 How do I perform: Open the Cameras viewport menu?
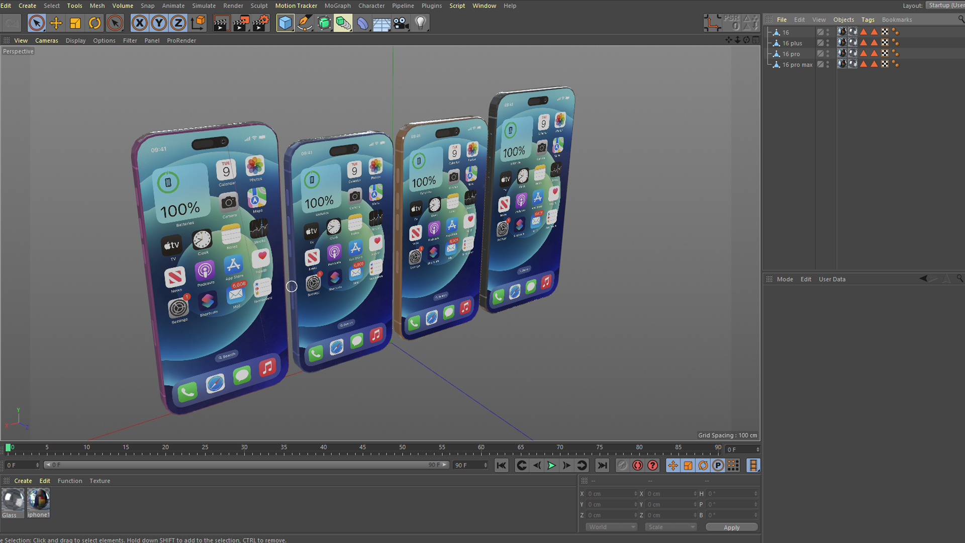coord(46,40)
